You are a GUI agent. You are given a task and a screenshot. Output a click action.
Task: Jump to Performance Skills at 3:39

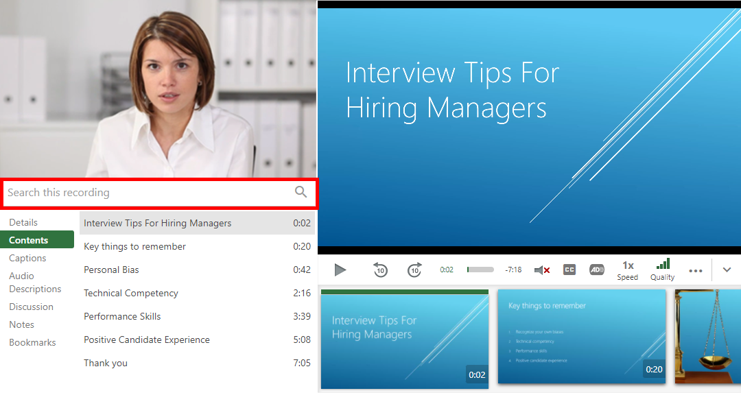tap(197, 316)
